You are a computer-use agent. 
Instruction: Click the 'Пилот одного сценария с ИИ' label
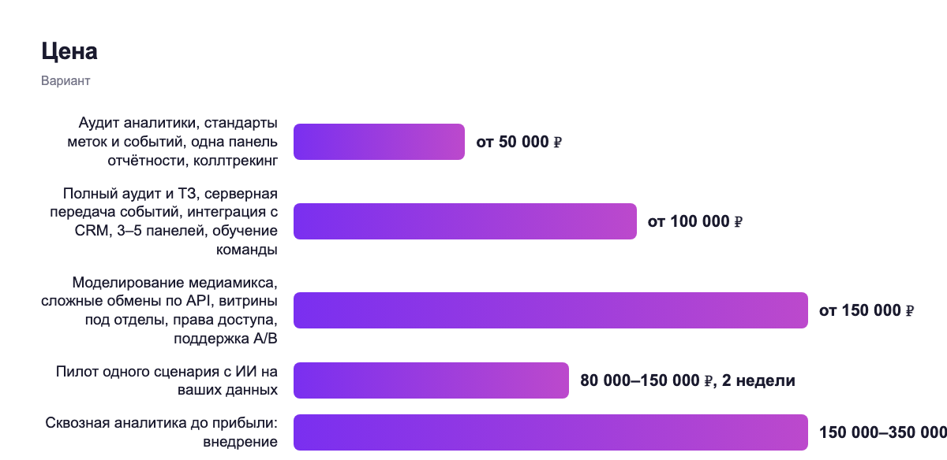pos(167,380)
